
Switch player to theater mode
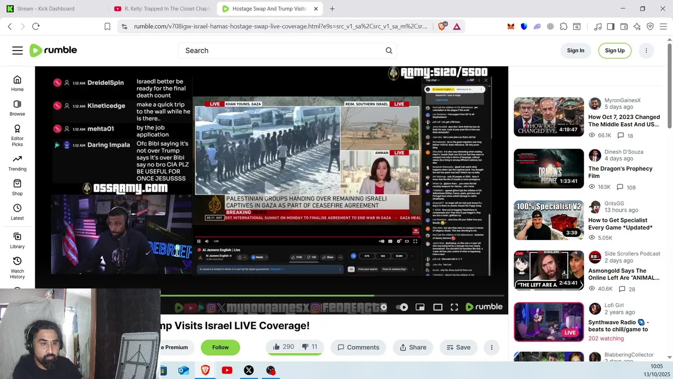click(x=437, y=307)
